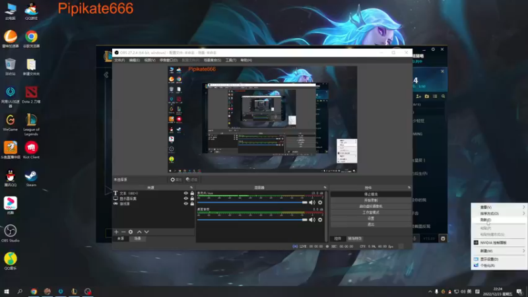Launch Steam from the desktop
Viewport: 528px width, 297px height.
(x=31, y=178)
